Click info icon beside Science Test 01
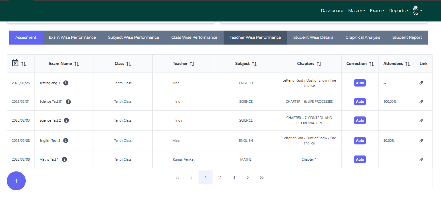 tap(68, 101)
